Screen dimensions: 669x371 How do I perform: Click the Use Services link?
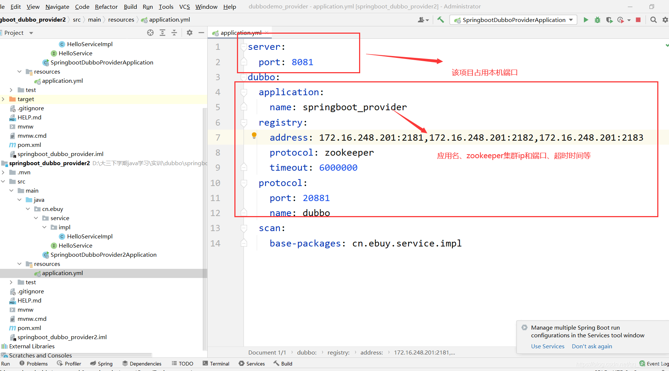point(548,346)
